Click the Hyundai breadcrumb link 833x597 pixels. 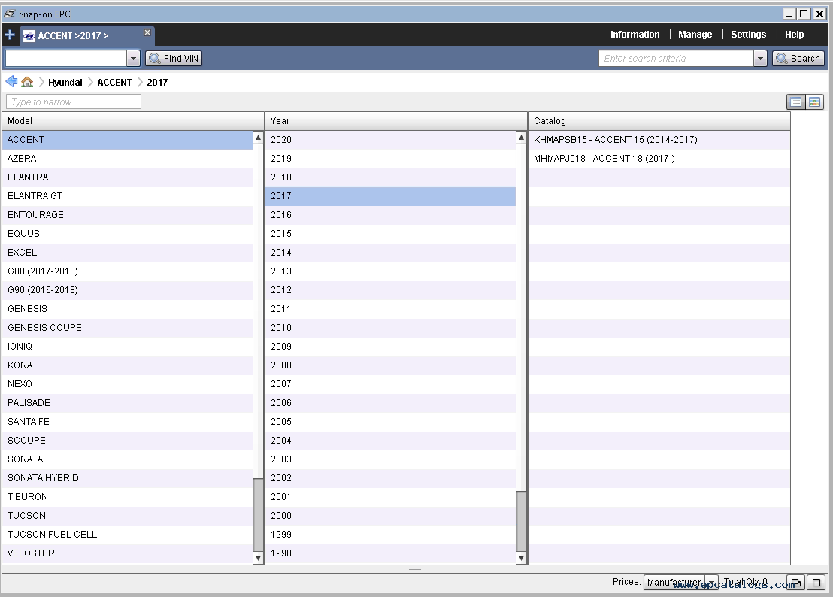[65, 82]
